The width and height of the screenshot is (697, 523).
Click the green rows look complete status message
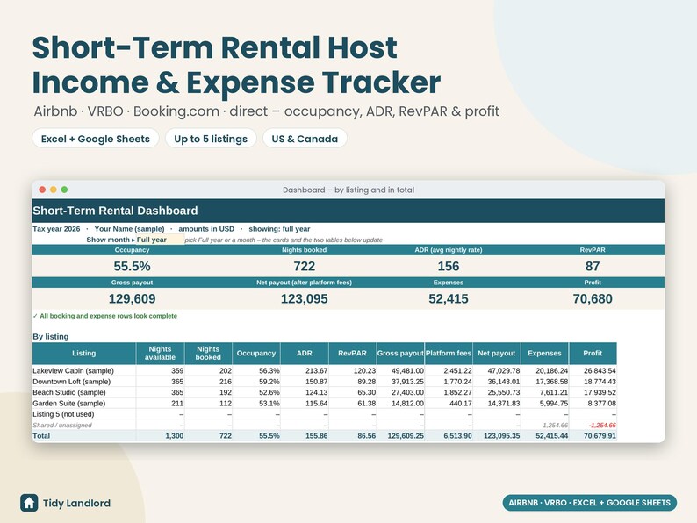click(105, 316)
